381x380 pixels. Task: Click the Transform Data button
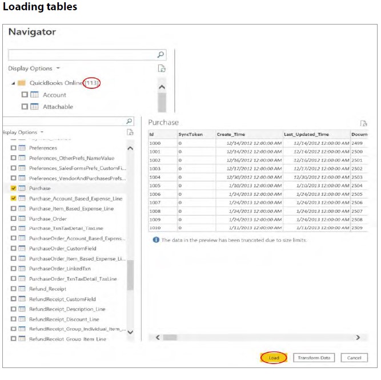tap(314, 358)
